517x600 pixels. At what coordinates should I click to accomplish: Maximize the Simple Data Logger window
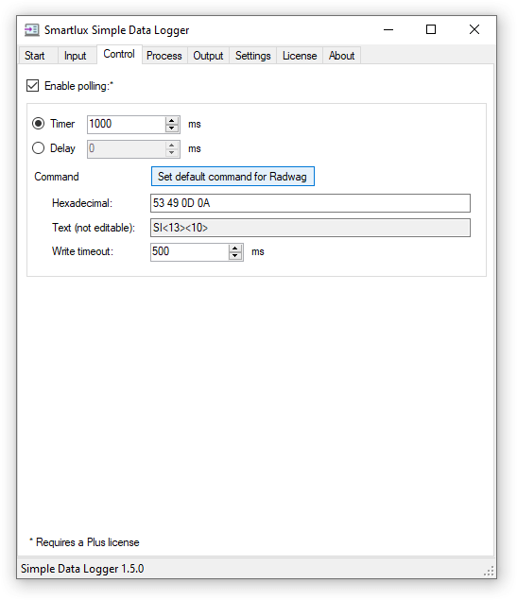[431, 30]
